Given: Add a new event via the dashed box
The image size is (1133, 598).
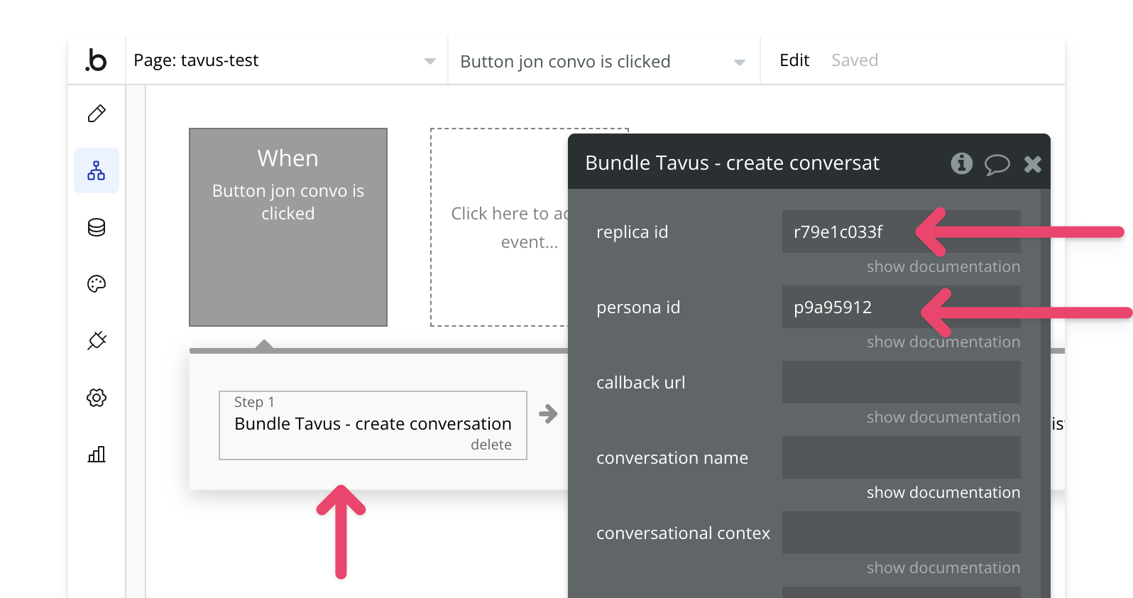Looking at the screenshot, I should coord(500,227).
